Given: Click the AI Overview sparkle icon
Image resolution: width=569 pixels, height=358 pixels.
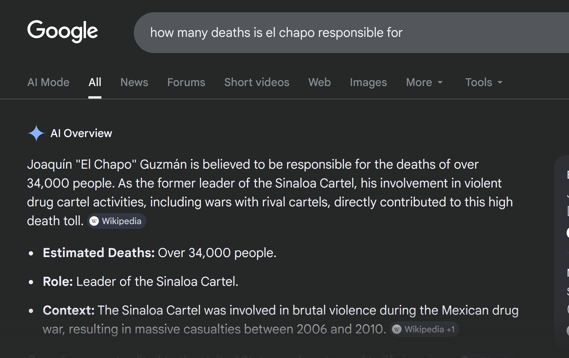Looking at the screenshot, I should pos(36,133).
